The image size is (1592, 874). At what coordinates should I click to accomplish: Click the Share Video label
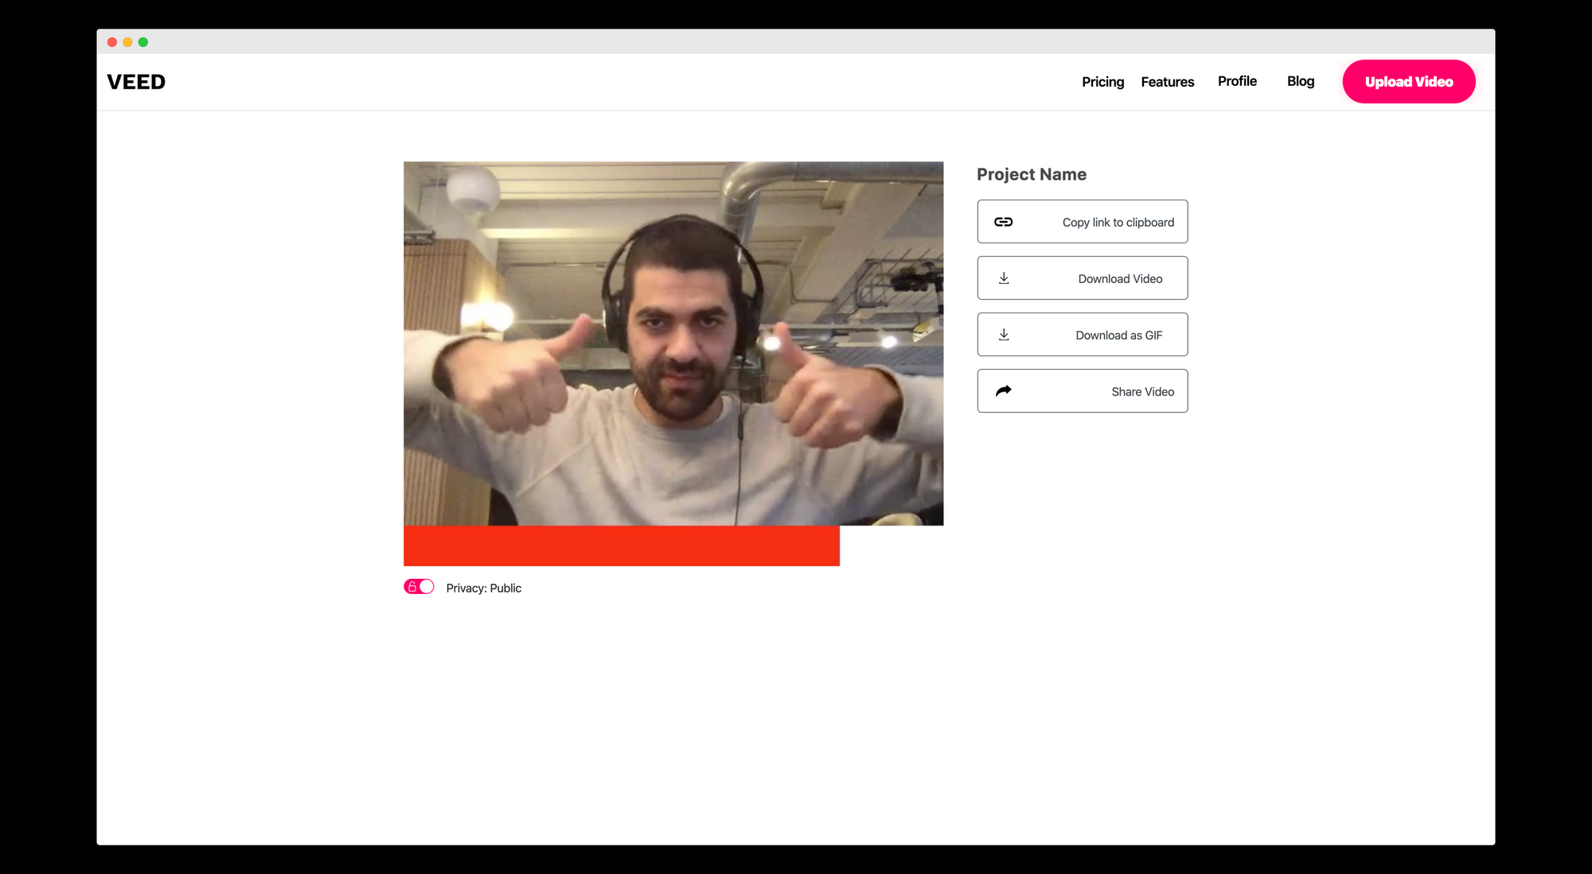click(x=1142, y=392)
